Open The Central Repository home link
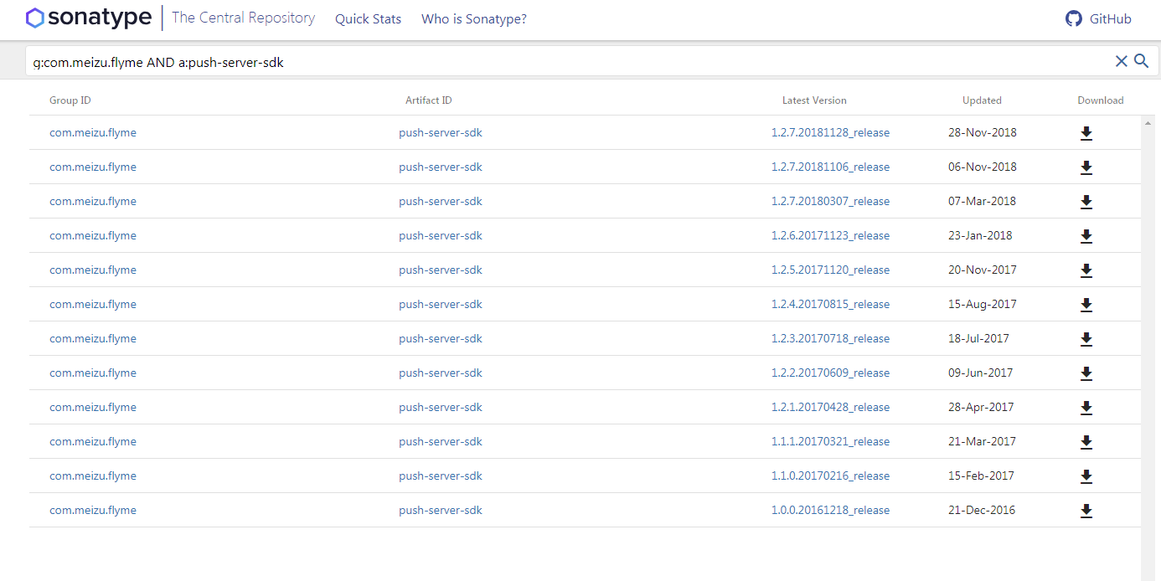This screenshot has width=1161, height=581. pos(243,18)
